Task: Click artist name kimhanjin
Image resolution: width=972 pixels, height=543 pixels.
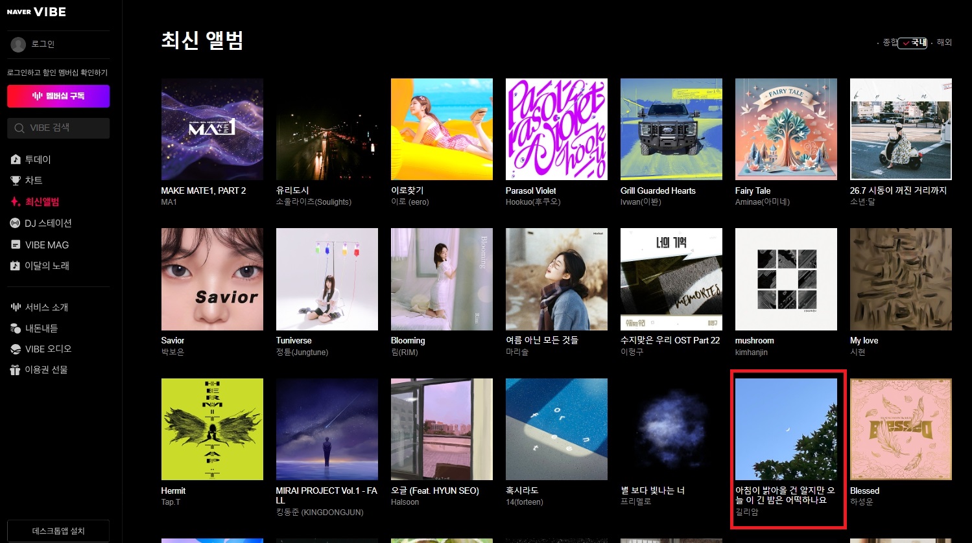Action: click(752, 352)
